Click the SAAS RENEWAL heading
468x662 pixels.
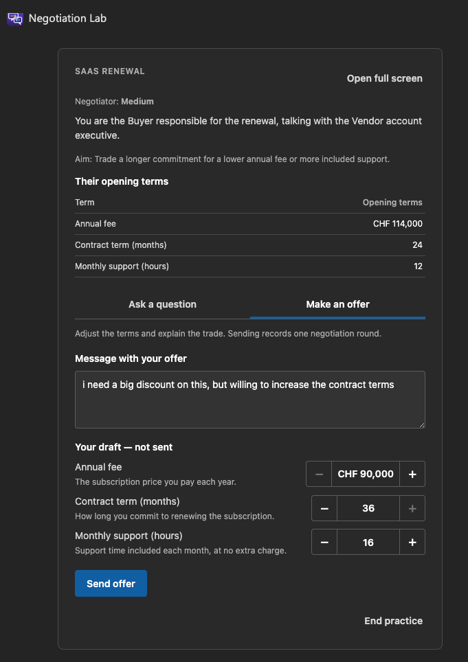pos(110,71)
